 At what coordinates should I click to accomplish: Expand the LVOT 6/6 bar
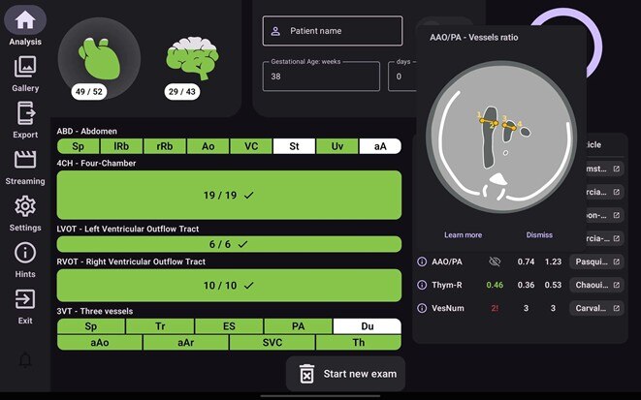(229, 244)
